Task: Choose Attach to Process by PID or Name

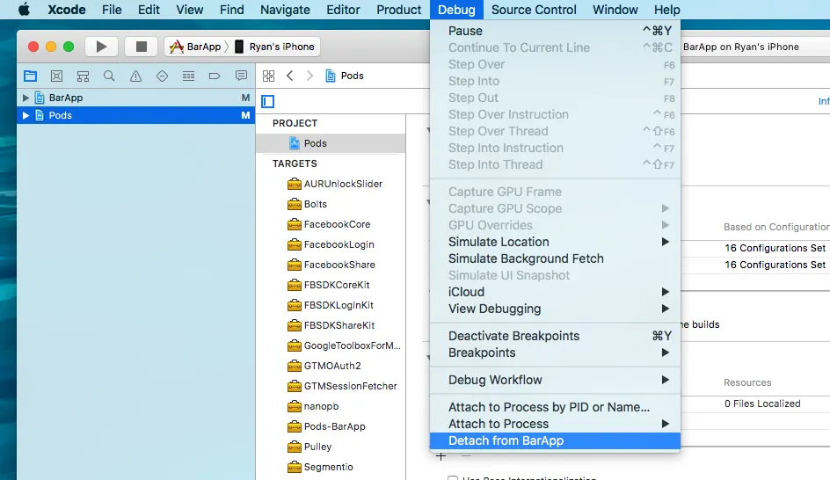Action: point(555,407)
